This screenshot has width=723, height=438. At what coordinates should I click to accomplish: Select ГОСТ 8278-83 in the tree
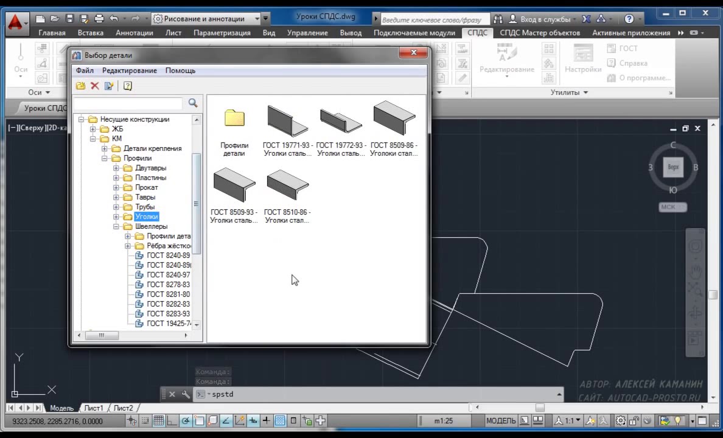point(169,285)
